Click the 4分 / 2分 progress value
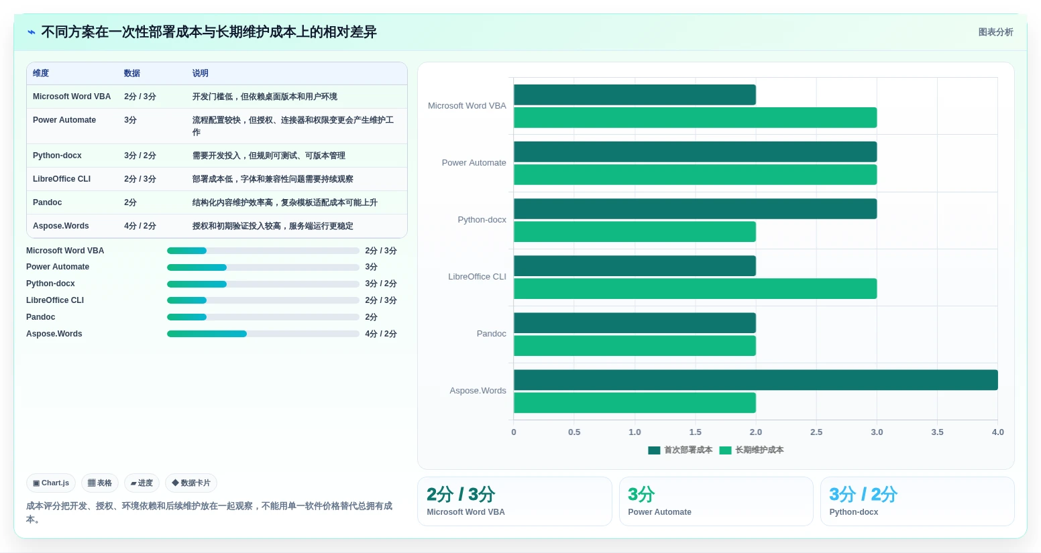 click(x=381, y=334)
